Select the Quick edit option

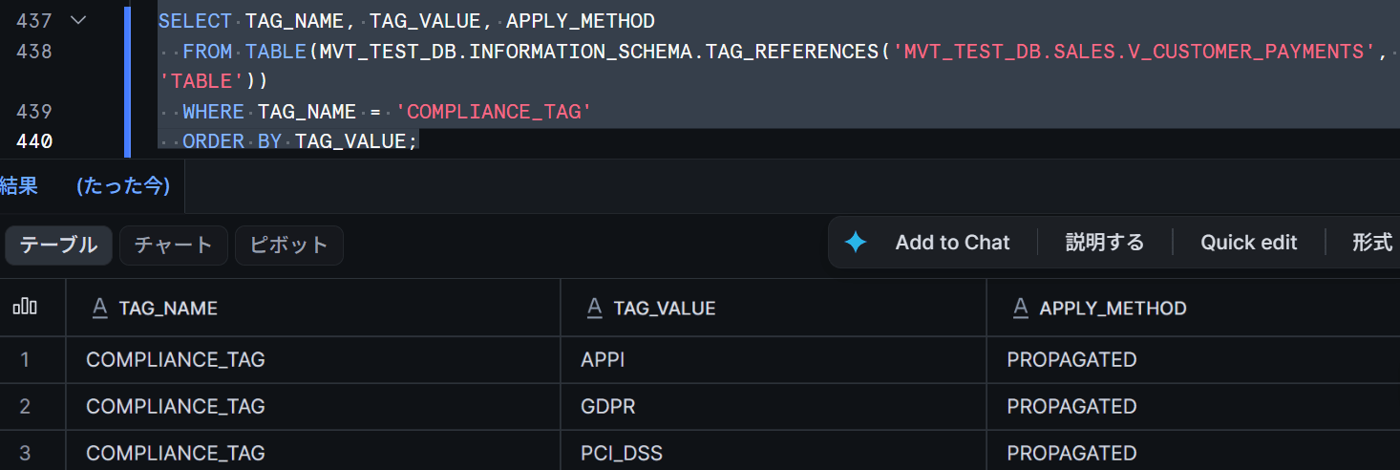tap(1248, 243)
